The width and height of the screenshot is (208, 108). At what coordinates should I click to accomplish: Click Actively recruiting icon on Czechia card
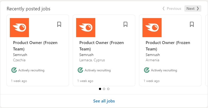point(14,70)
